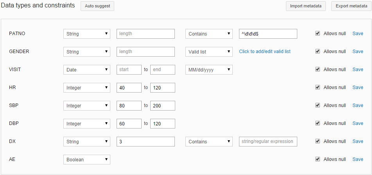Screen dimensions: 372x175
Task: Focus DX regular expression input
Action: pyautogui.click(x=268, y=141)
